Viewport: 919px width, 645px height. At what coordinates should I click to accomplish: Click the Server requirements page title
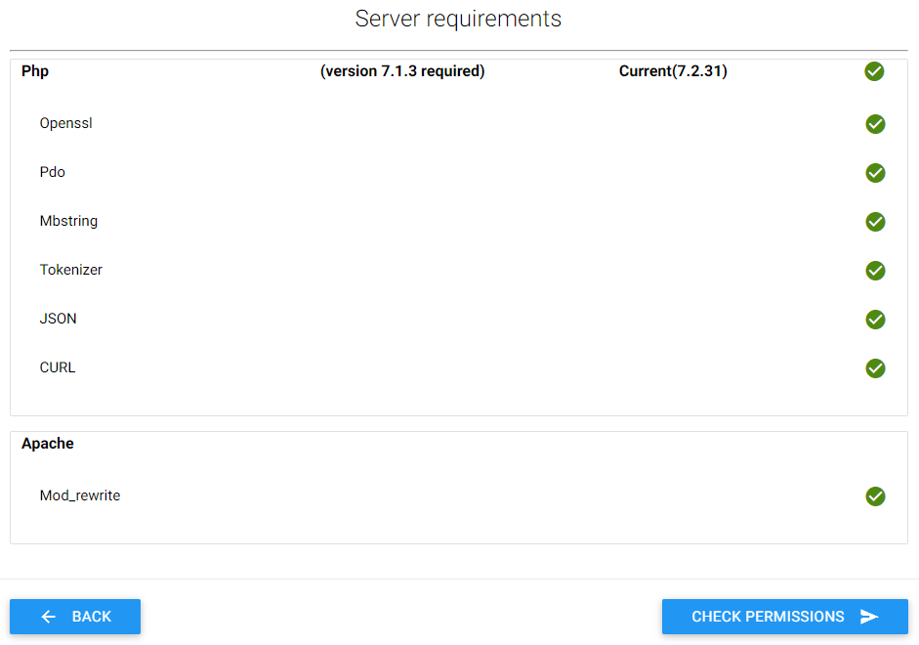coord(458,19)
